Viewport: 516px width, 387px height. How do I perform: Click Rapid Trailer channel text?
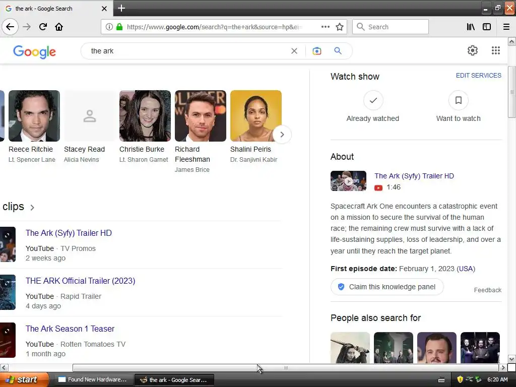point(81,296)
